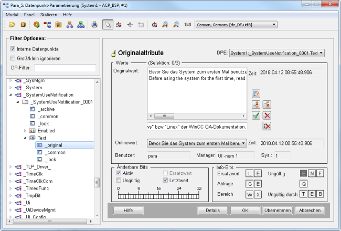Open the Skalieren menu
The width and height of the screenshot is (341, 231).
(49, 15)
